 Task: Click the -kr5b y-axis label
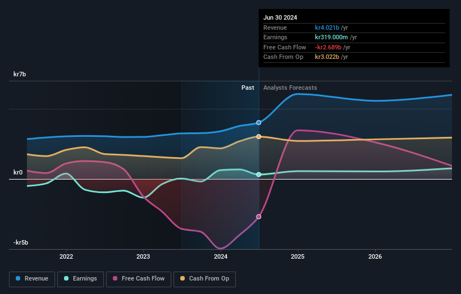click(x=21, y=242)
